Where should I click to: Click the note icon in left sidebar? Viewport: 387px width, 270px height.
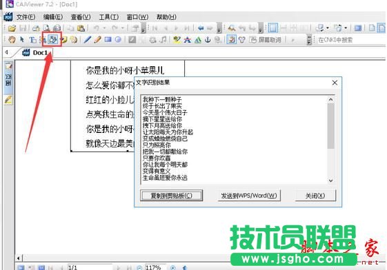click(x=8, y=66)
